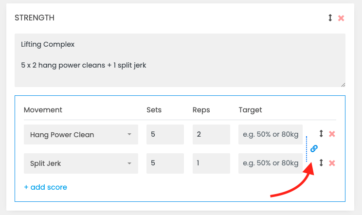Delete the Split Jerk row
The image size is (362, 215).
click(332, 163)
